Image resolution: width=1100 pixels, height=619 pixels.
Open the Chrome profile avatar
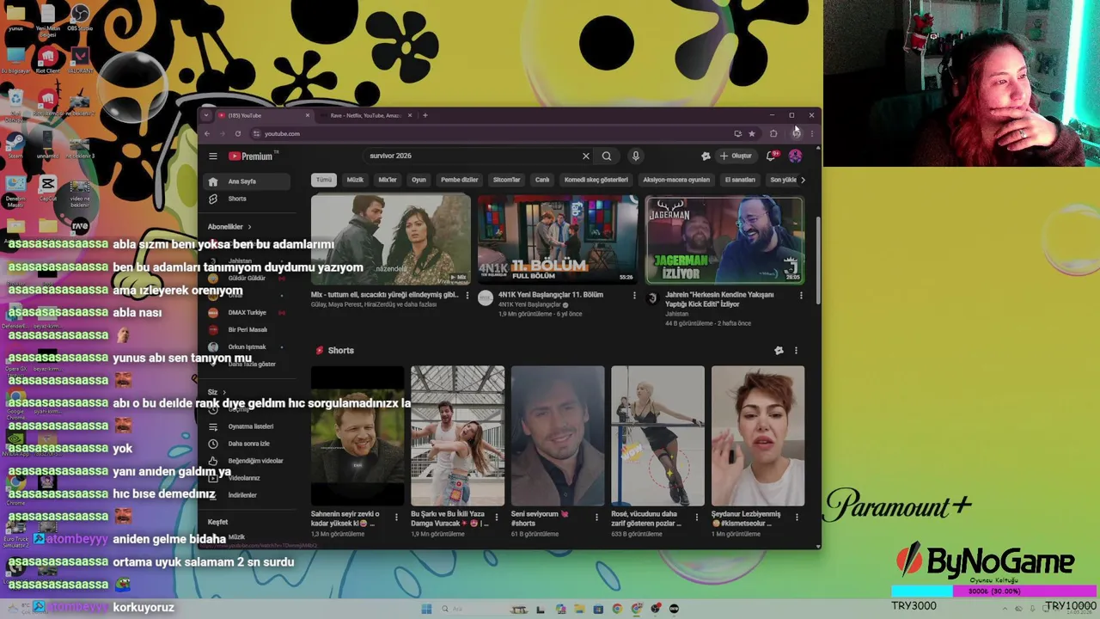coord(797,133)
